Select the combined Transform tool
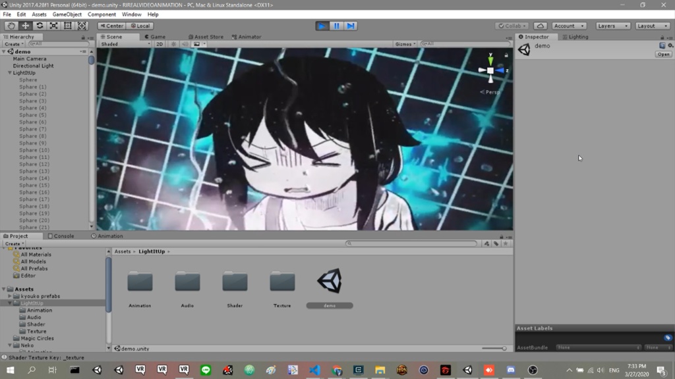Image resolution: width=675 pixels, height=379 pixels. pyautogui.click(x=82, y=26)
